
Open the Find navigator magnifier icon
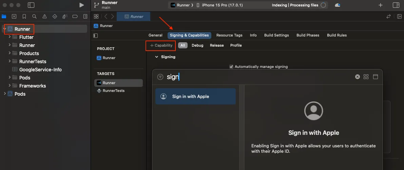(34, 17)
